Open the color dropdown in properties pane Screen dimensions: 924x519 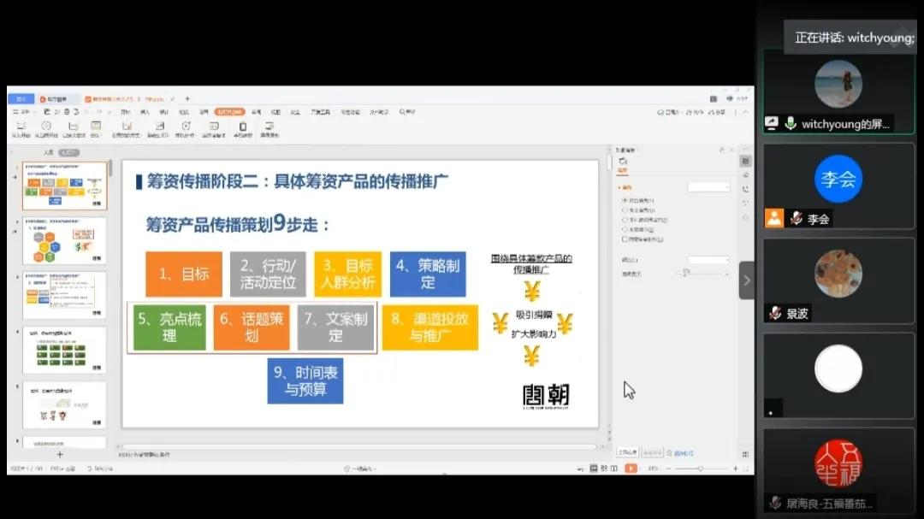[709, 259]
